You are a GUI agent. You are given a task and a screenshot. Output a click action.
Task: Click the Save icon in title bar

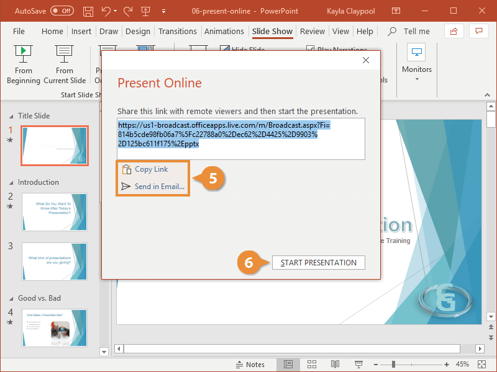click(88, 11)
